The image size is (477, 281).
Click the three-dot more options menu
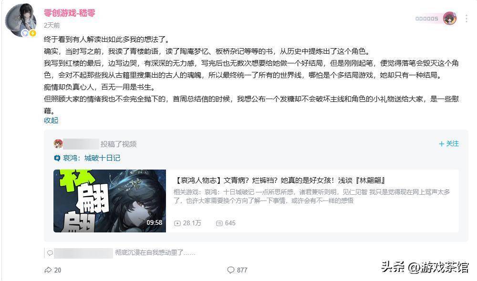[x=466, y=19]
